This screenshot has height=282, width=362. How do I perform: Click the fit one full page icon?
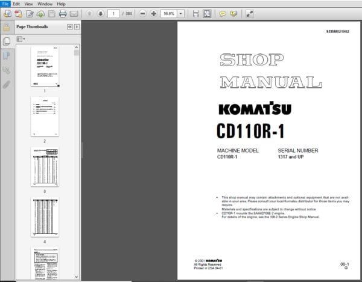coord(207,14)
